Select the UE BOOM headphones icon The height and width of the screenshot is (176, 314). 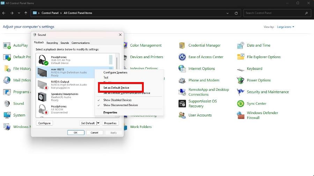pos(43,109)
